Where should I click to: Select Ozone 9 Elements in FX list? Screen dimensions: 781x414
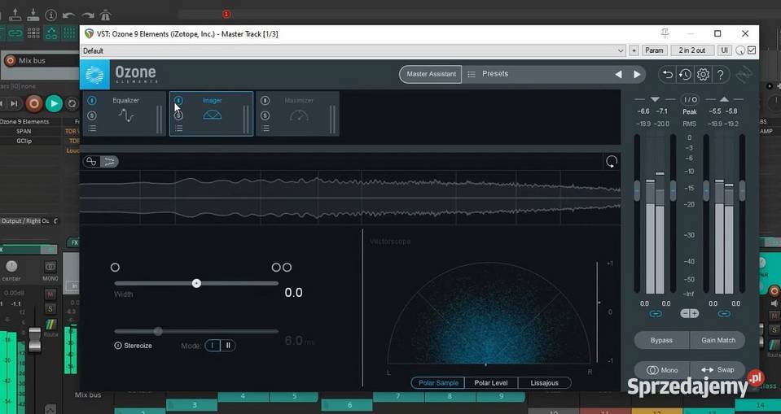pyautogui.click(x=24, y=121)
